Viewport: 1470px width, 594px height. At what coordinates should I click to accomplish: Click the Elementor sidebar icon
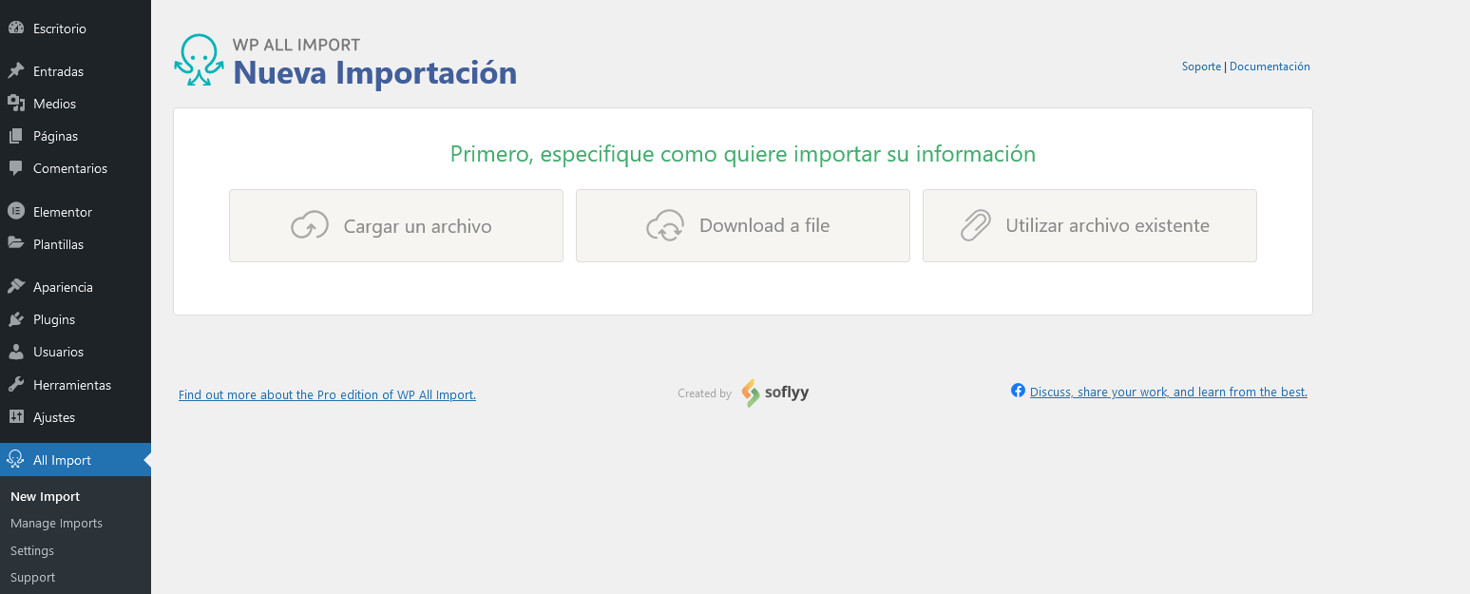[16, 212]
